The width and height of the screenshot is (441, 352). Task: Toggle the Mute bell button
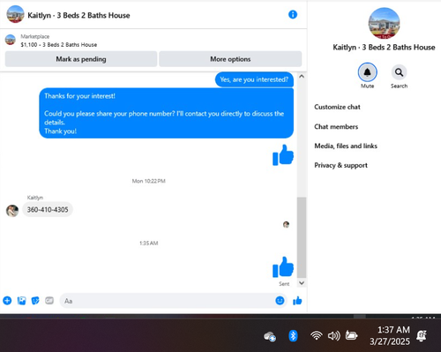(367, 72)
